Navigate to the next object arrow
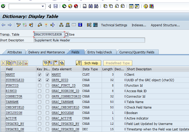189x132 pixels. pos(10,25)
